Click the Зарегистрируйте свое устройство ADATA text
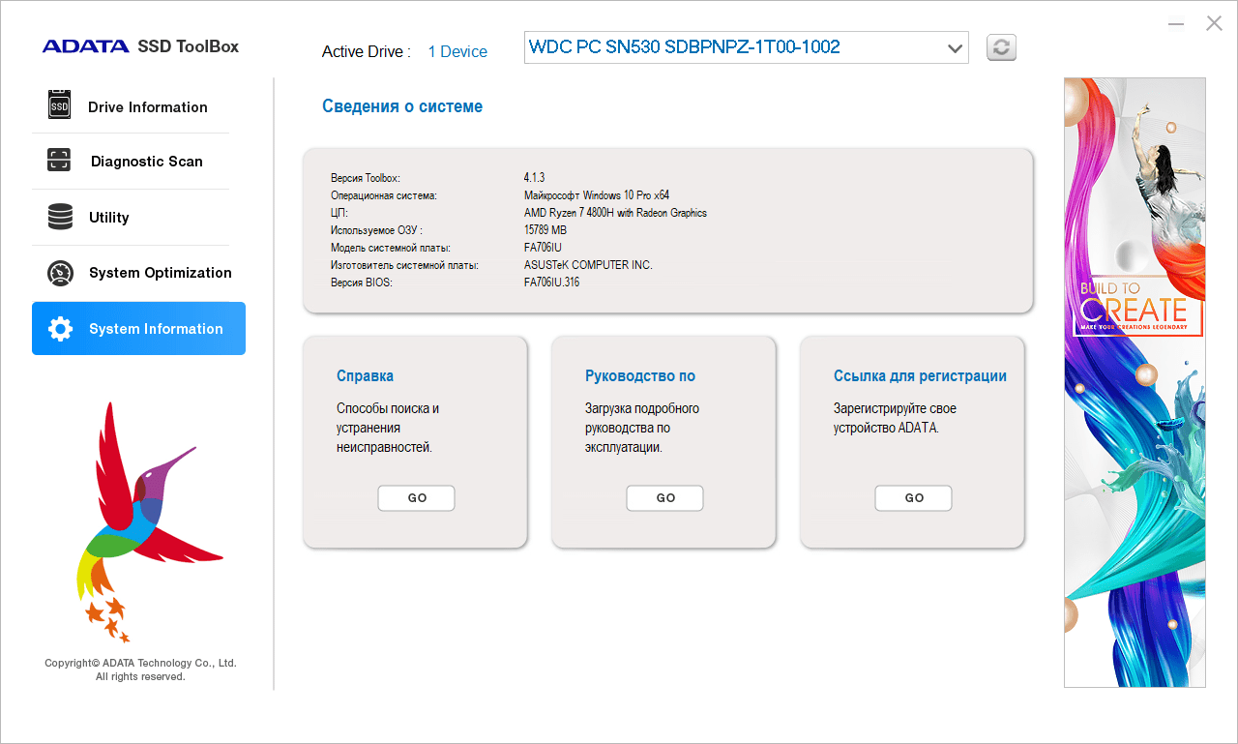The width and height of the screenshot is (1238, 744). pyautogui.click(x=895, y=418)
